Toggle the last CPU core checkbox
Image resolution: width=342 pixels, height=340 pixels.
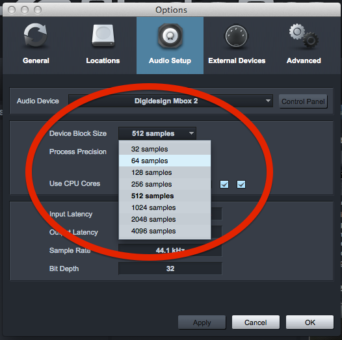point(241,184)
